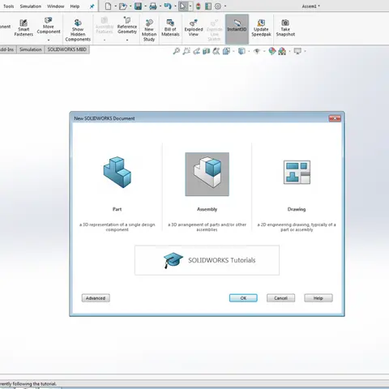The width and height of the screenshot is (389, 389).
Task: Expand the Open file dropdown arrow
Action: tap(130, 6)
